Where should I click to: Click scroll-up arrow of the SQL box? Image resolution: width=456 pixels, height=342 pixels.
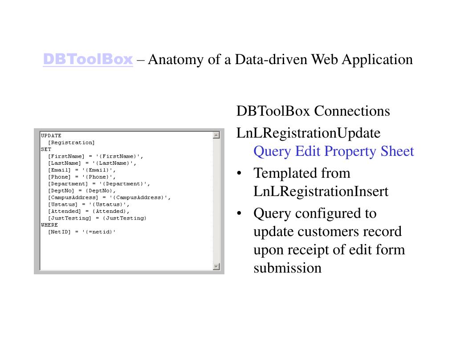pos(216,135)
